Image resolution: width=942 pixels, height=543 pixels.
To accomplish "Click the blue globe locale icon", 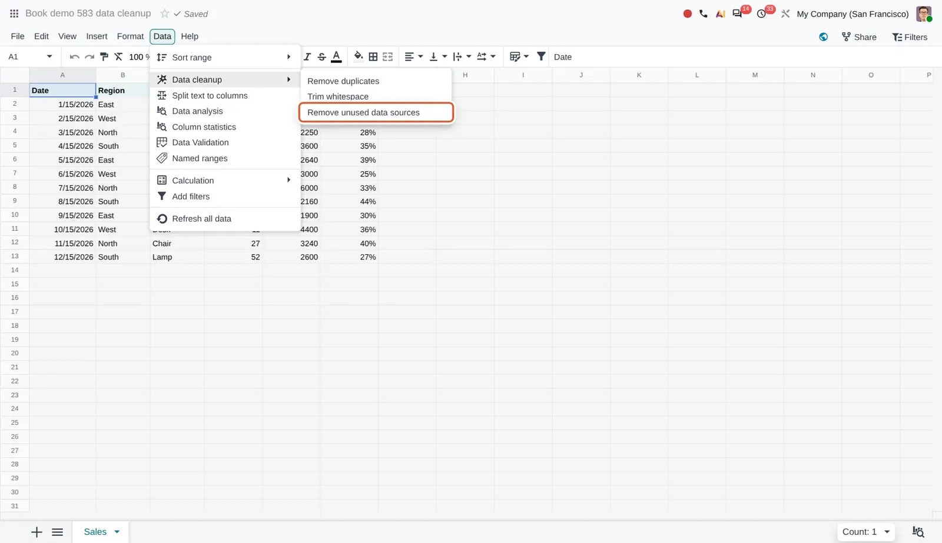I will pos(824,37).
